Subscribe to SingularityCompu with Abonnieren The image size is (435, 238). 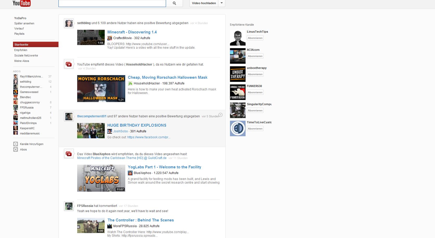(x=255, y=111)
